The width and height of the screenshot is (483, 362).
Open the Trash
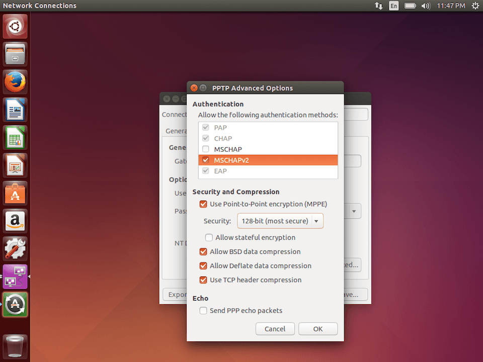click(x=15, y=346)
